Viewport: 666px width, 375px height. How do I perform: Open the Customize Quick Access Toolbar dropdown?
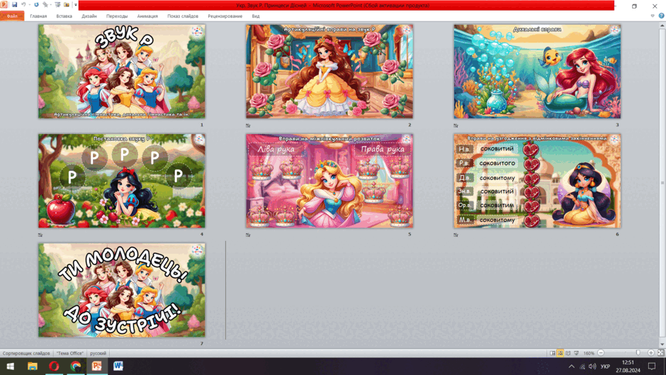pos(76,5)
